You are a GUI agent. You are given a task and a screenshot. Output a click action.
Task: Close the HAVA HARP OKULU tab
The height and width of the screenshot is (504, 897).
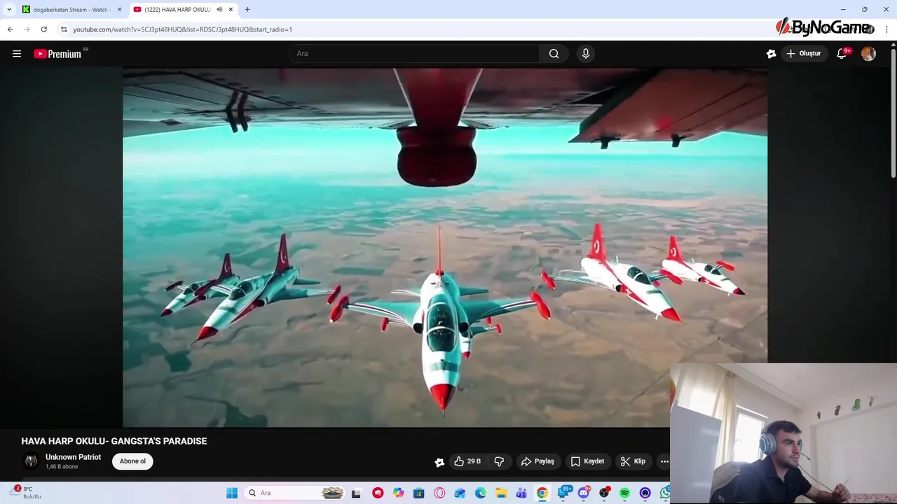231,9
